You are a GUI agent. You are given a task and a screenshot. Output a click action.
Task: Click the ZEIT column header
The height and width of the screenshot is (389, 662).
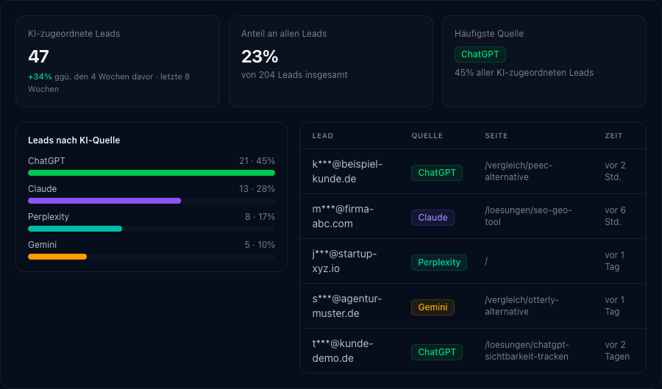613,136
